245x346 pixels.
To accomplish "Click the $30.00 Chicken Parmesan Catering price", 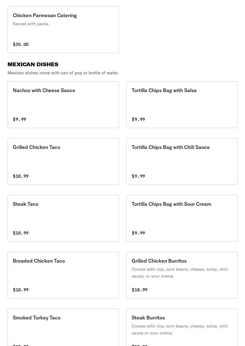I will 21,44.
